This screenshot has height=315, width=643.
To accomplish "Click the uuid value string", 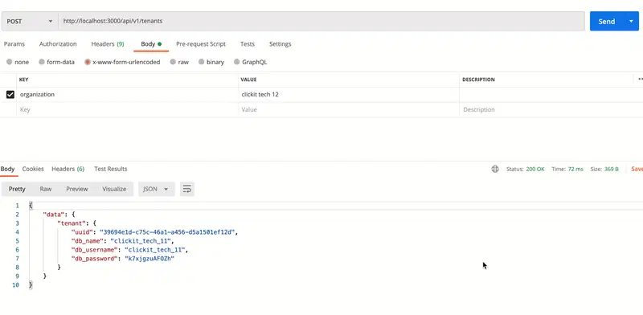I will click(167, 232).
